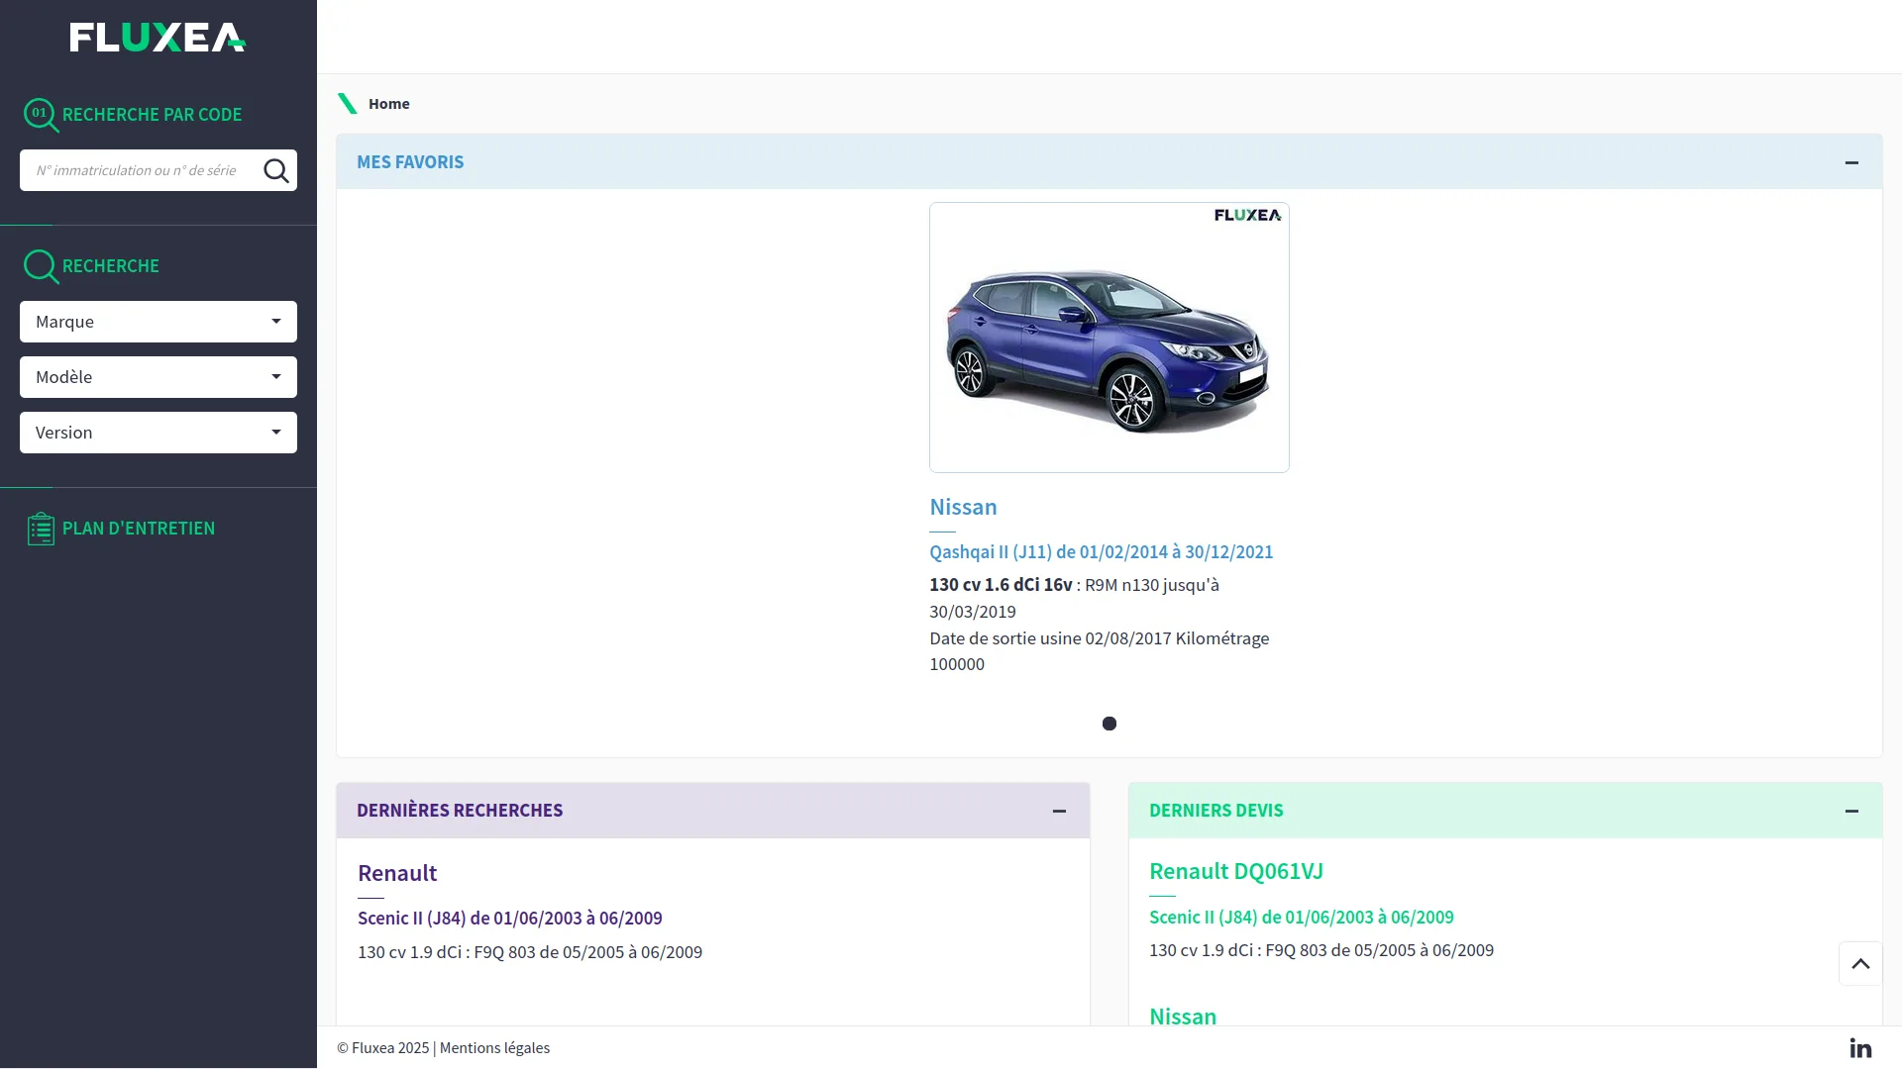The image size is (1902, 1069).
Task: Go to Home in the breadcrumb
Action: (388, 104)
